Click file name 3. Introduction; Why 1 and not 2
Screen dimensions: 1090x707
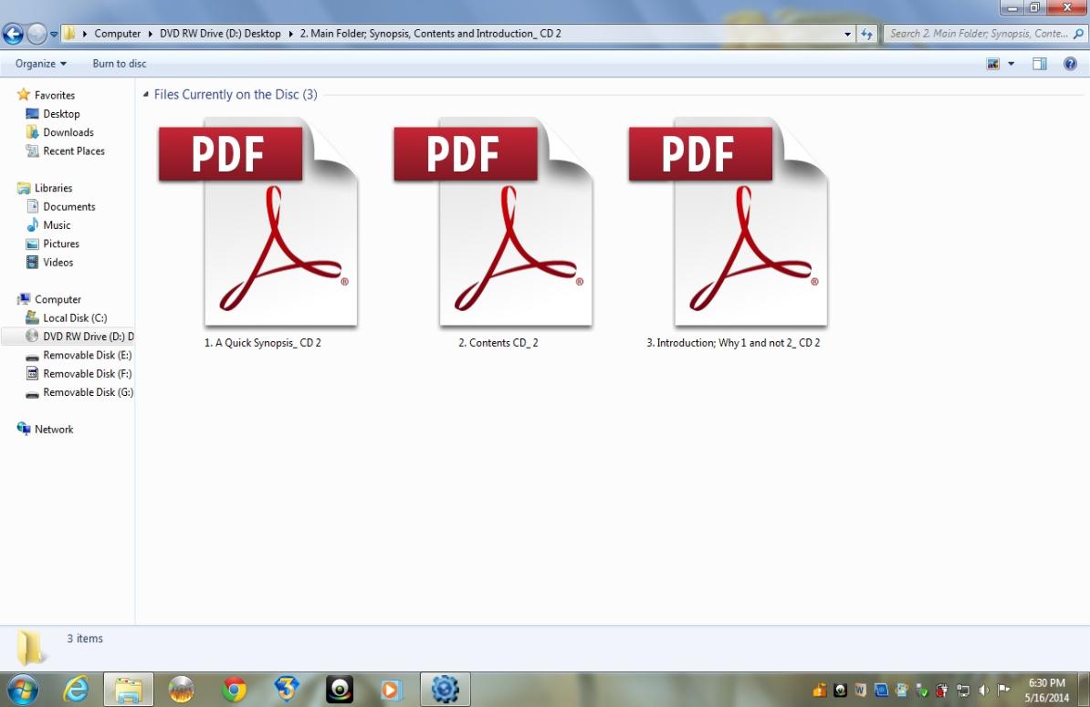(x=733, y=342)
